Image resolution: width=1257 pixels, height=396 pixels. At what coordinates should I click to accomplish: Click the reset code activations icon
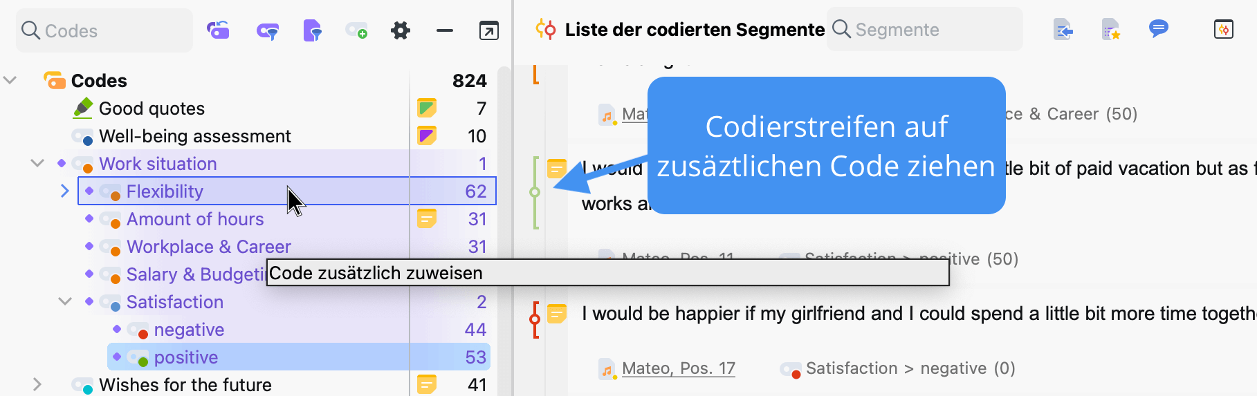click(218, 30)
